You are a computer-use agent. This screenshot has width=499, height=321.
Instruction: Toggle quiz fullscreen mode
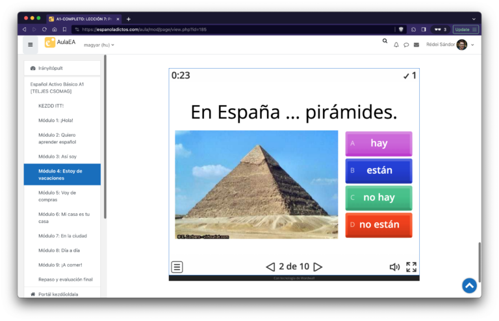tap(411, 267)
